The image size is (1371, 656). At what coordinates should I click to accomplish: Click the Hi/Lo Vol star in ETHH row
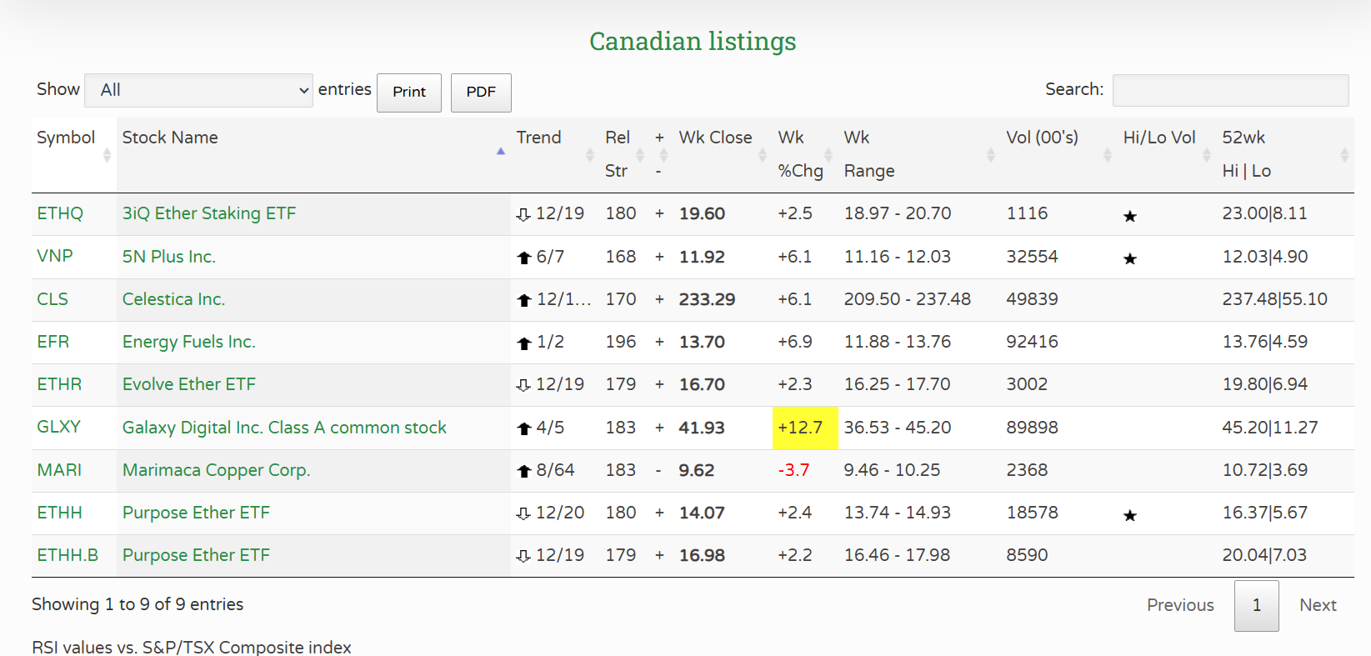[x=1130, y=515]
